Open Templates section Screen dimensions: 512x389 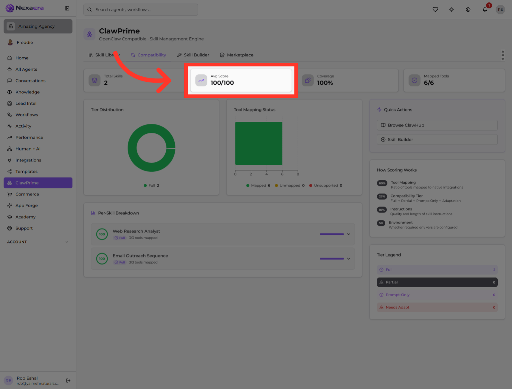click(x=38, y=171)
